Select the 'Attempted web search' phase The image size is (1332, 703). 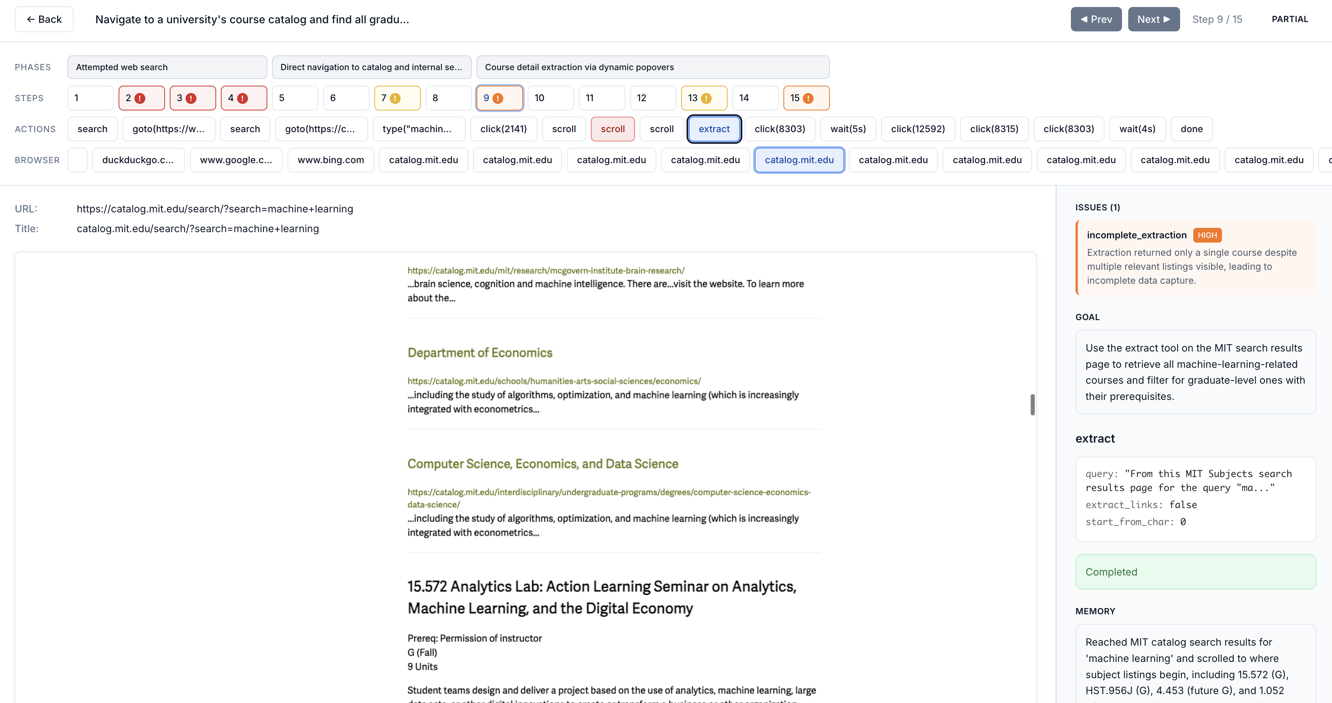[x=167, y=67]
